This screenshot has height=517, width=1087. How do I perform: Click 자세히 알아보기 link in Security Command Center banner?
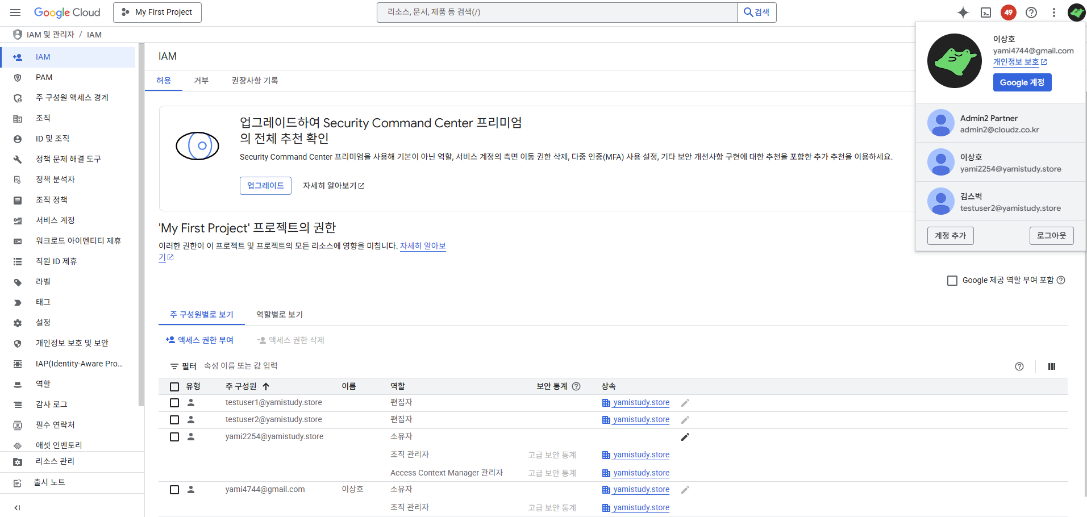tap(334, 186)
